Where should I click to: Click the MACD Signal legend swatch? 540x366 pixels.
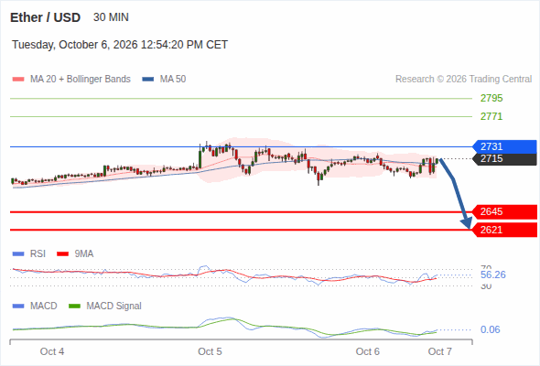tap(74, 307)
